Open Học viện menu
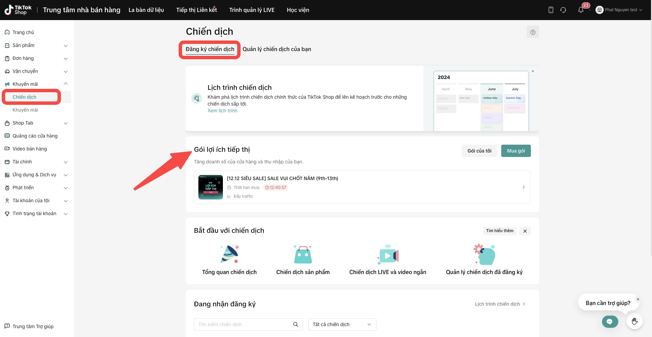The width and height of the screenshot is (652, 337). (x=298, y=10)
